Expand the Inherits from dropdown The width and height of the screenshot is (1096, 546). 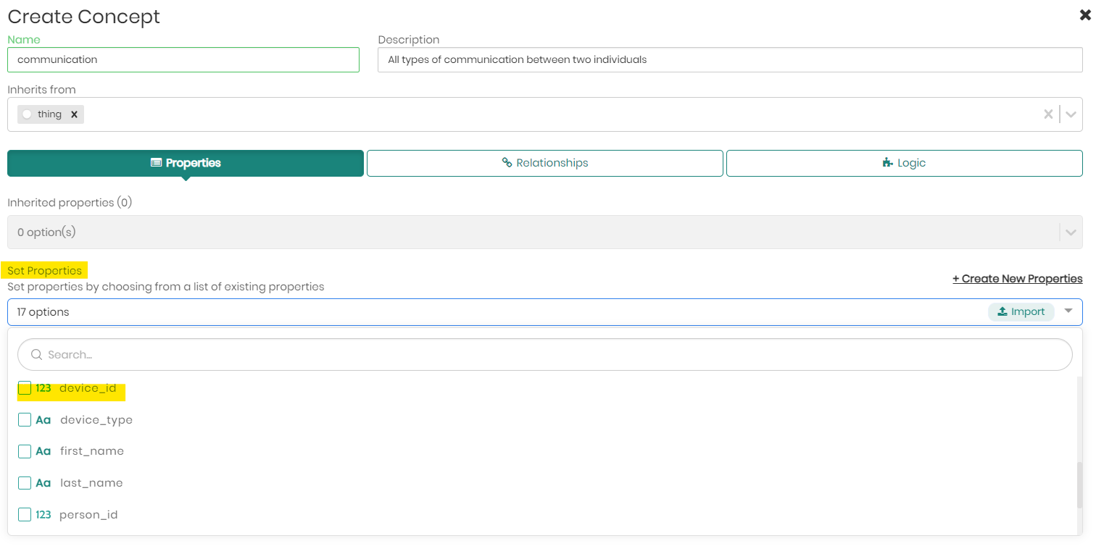(x=1071, y=114)
